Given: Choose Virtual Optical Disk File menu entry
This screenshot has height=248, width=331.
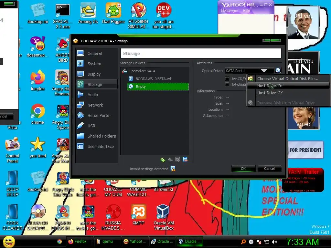Looking at the screenshot, I should coord(288,79).
